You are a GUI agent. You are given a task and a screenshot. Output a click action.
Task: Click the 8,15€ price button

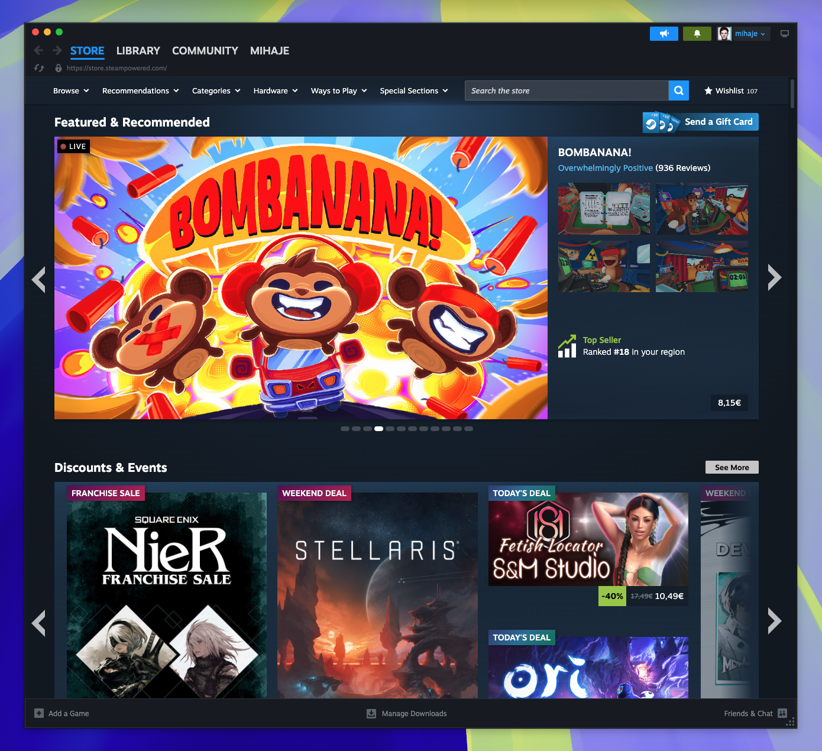click(x=729, y=403)
